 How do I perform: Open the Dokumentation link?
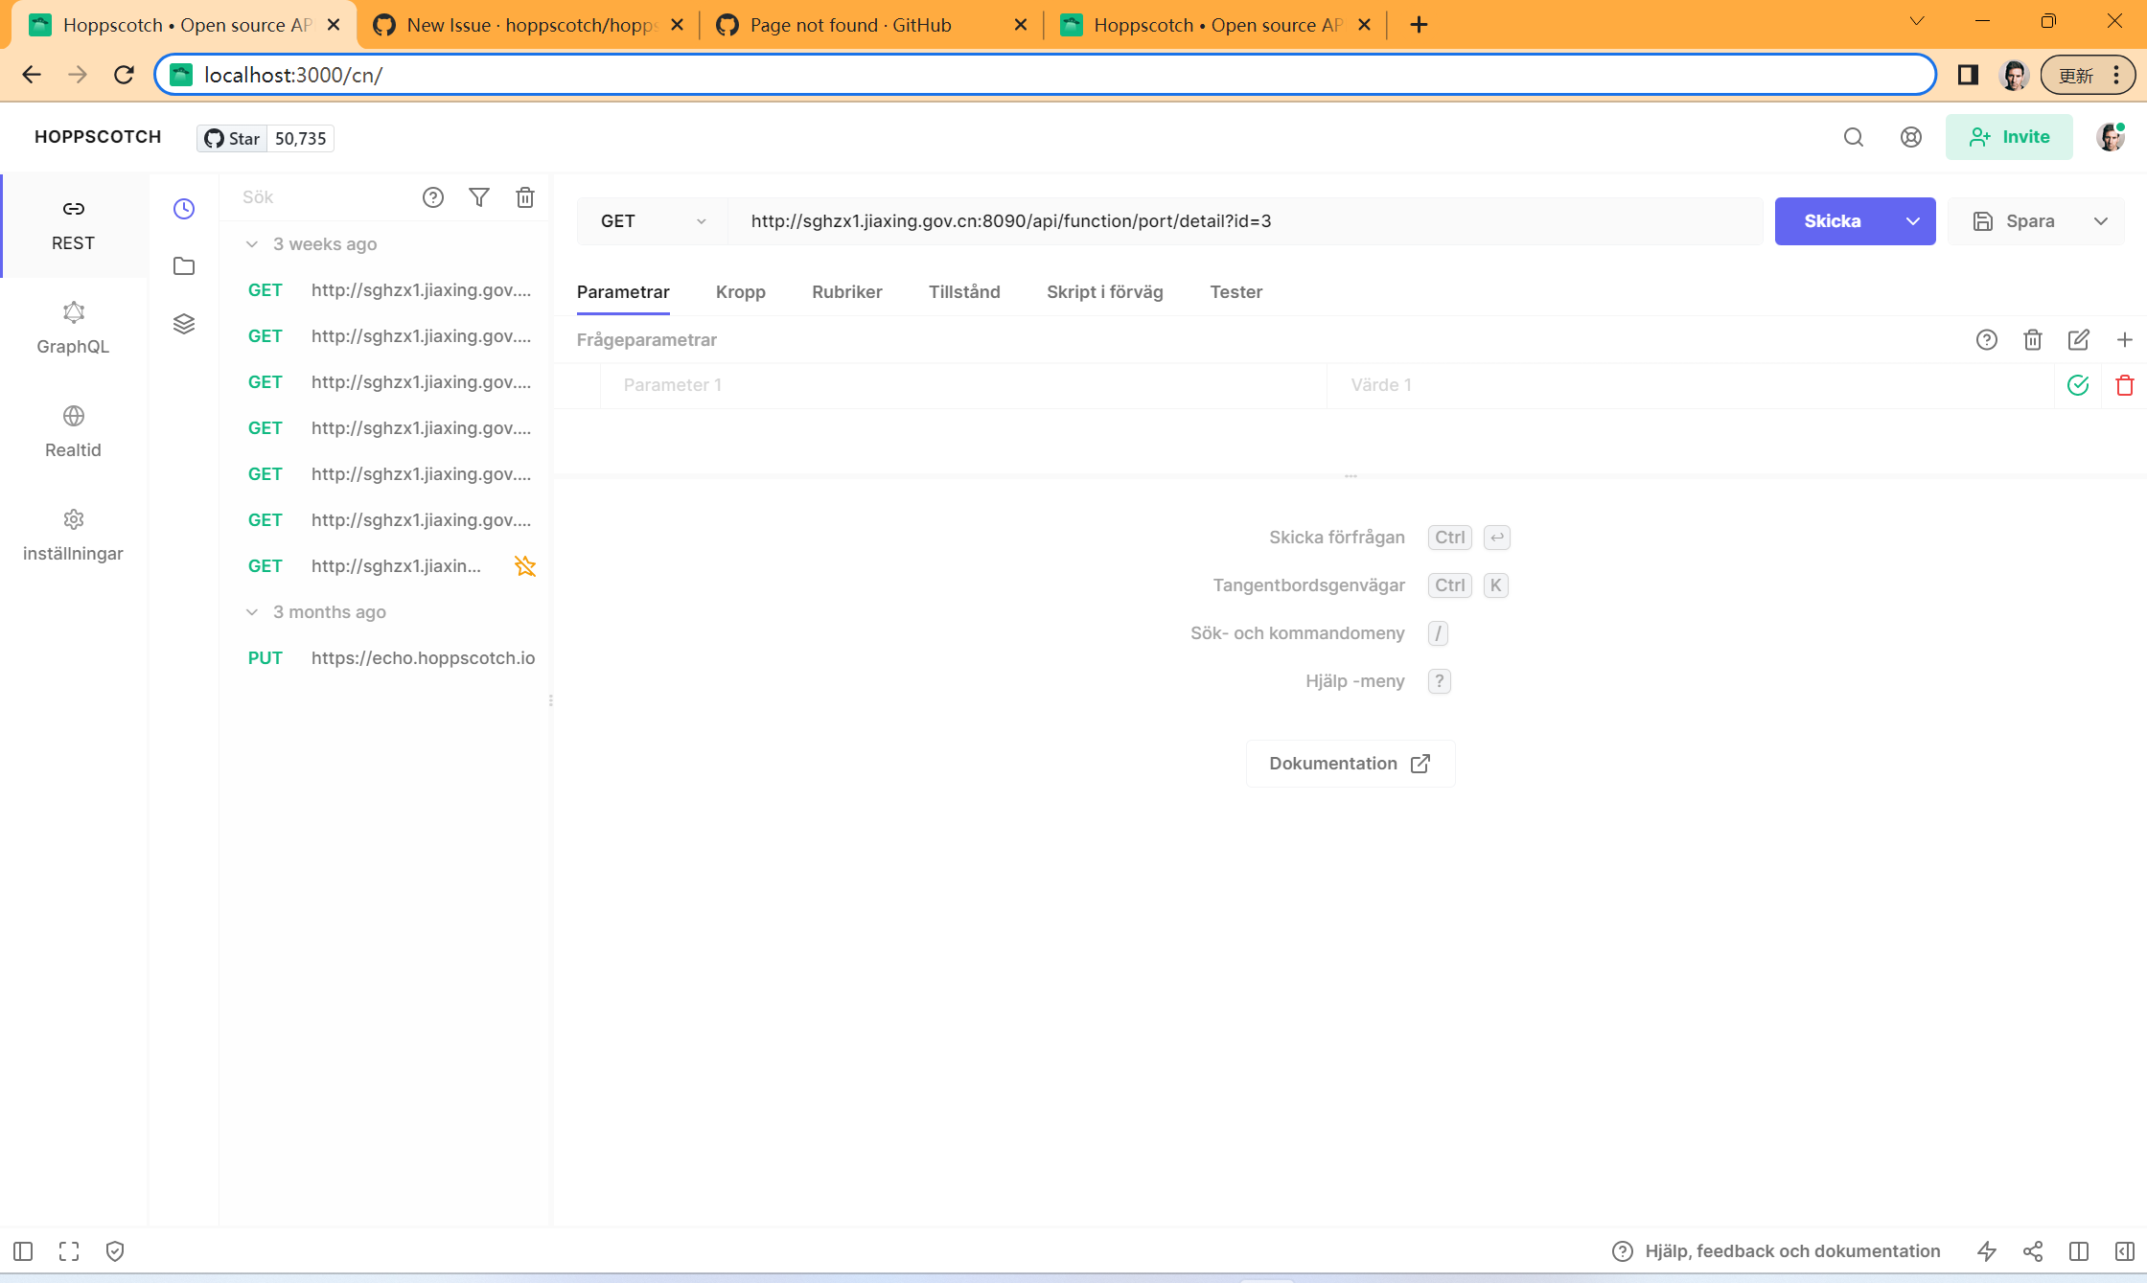click(1350, 764)
